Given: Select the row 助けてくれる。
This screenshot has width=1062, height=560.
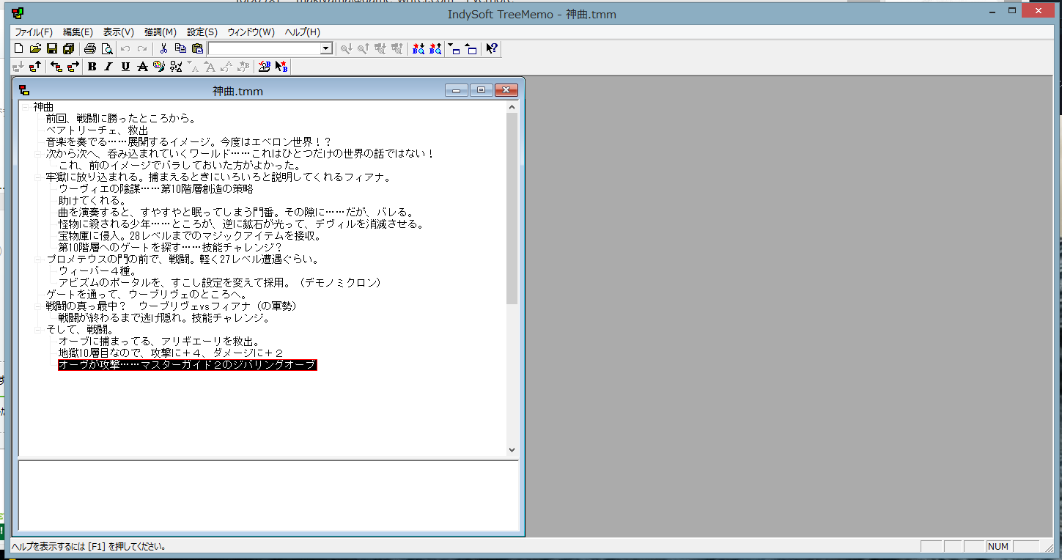Looking at the screenshot, I should [92, 201].
